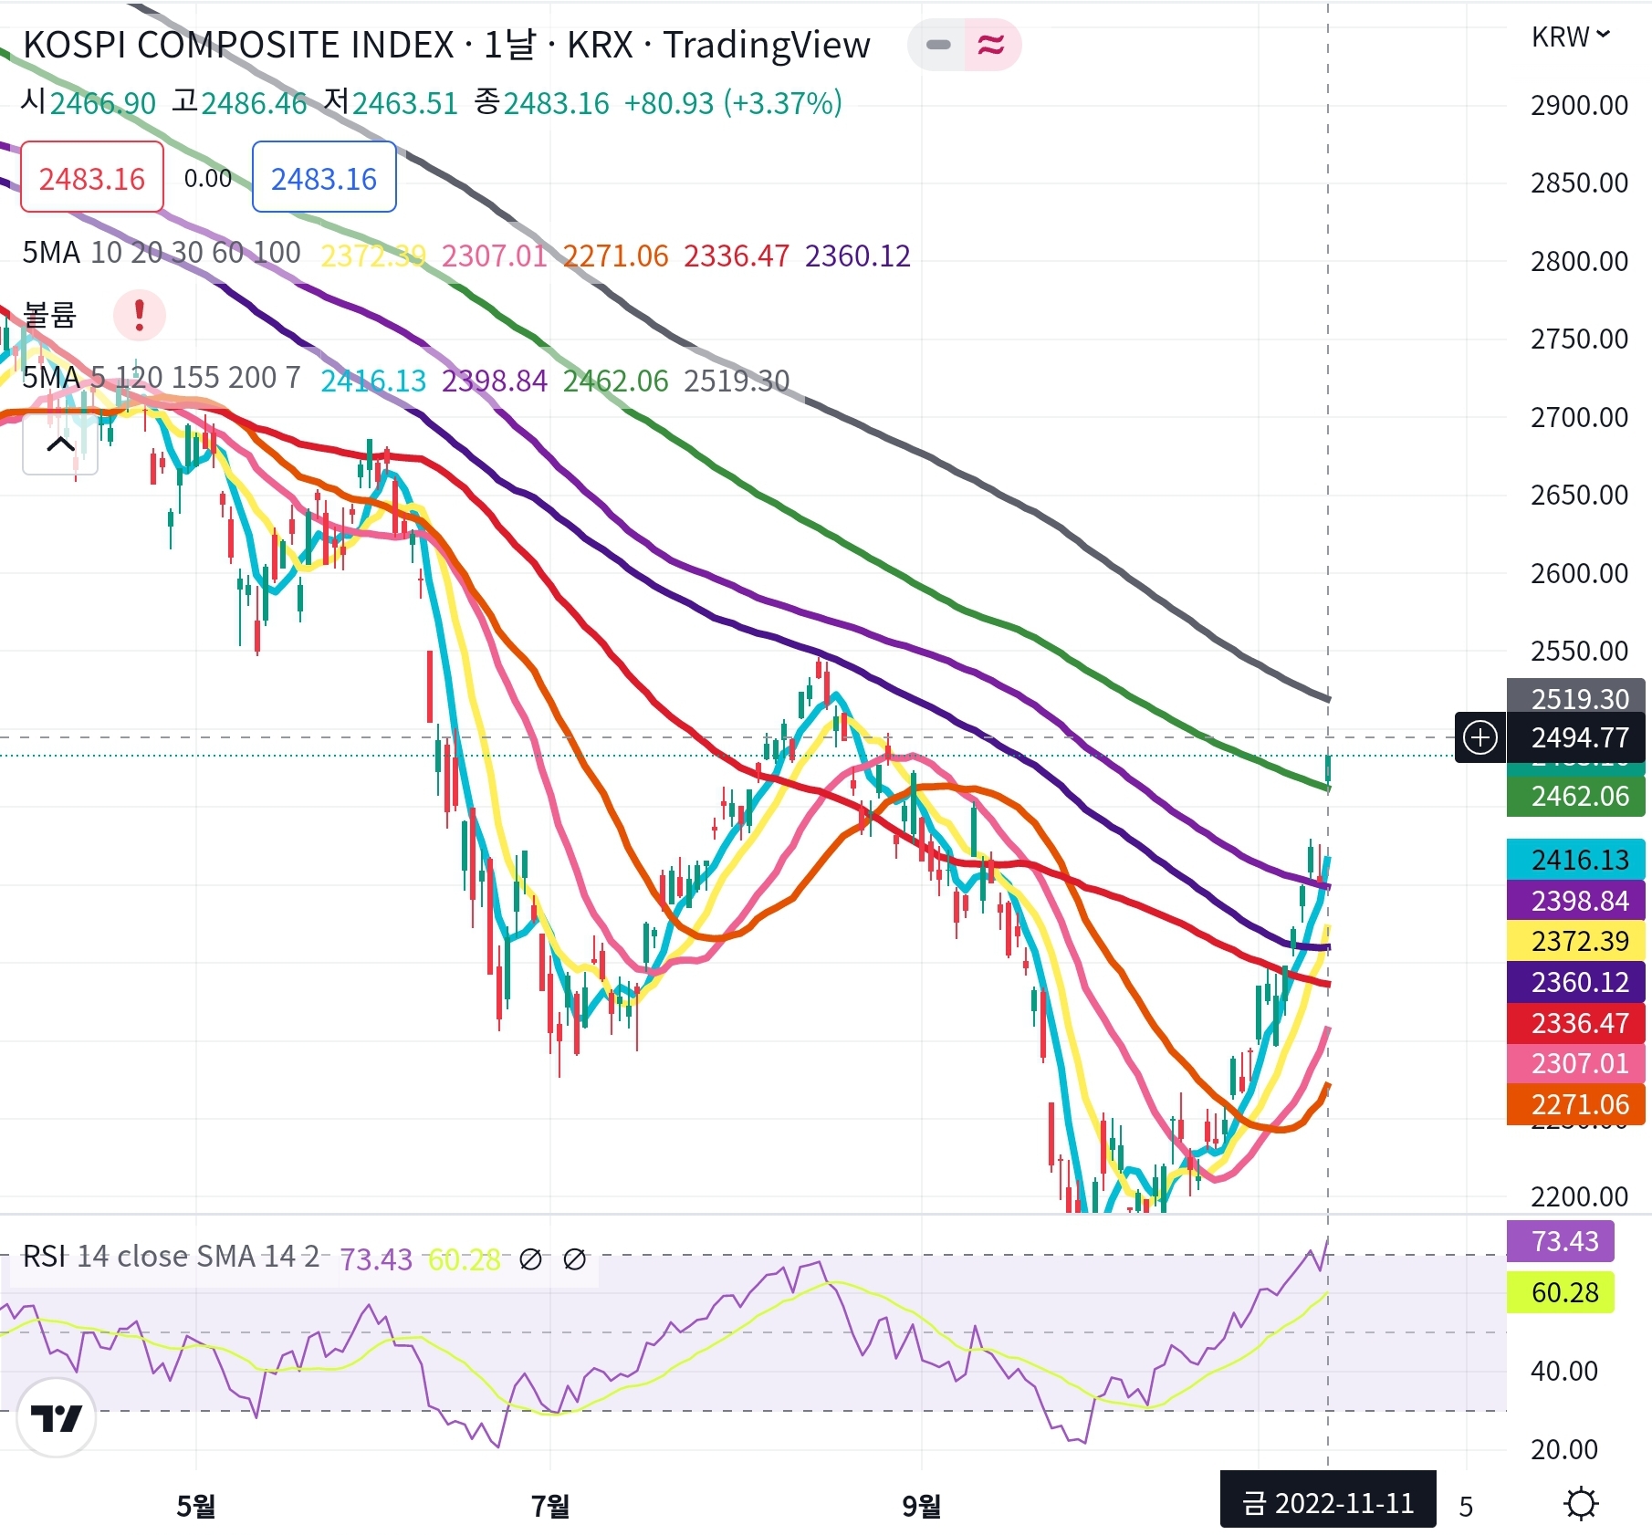Click the 2200.00 price axis level
The image size is (1652, 1535).
(1579, 1196)
